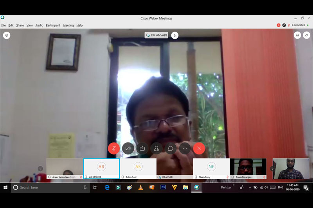Screen dimensions: 313x208
Task: Open the Participant menu
Action: point(53,25)
